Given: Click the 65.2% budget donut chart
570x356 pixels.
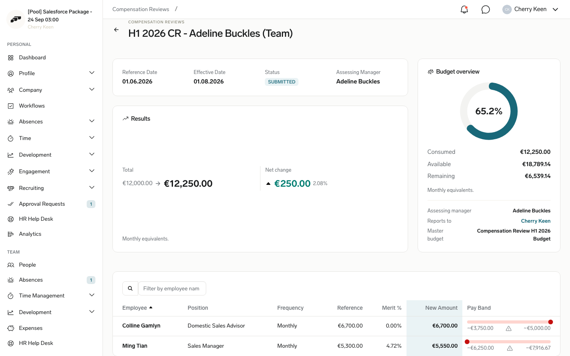Looking at the screenshot, I should tap(489, 111).
